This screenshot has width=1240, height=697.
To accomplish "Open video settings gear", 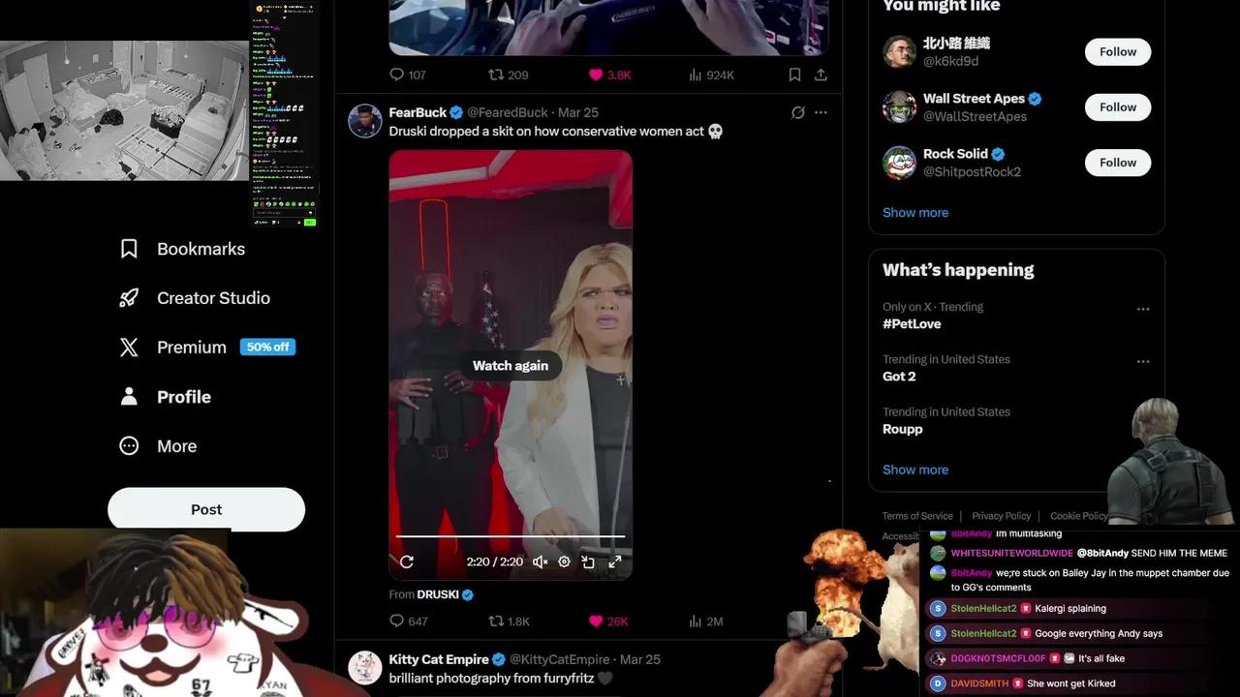I will 564,561.
